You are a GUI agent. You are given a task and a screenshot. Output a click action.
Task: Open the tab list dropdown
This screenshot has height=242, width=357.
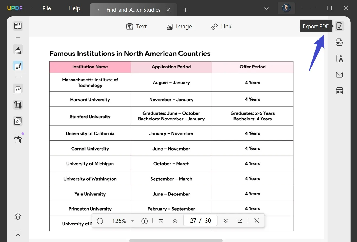(x=266, y=8)
